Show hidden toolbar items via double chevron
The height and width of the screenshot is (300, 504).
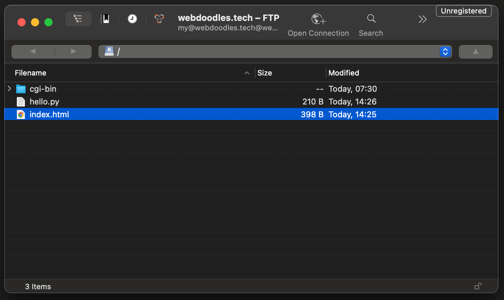pos(422,19)
